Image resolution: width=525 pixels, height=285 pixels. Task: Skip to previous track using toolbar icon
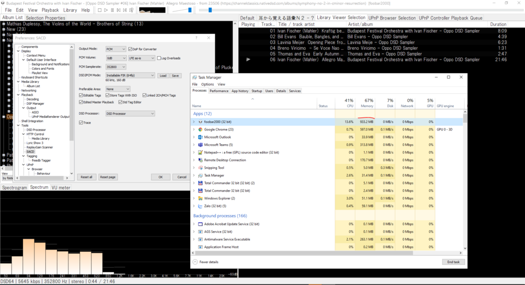(119, 10)
